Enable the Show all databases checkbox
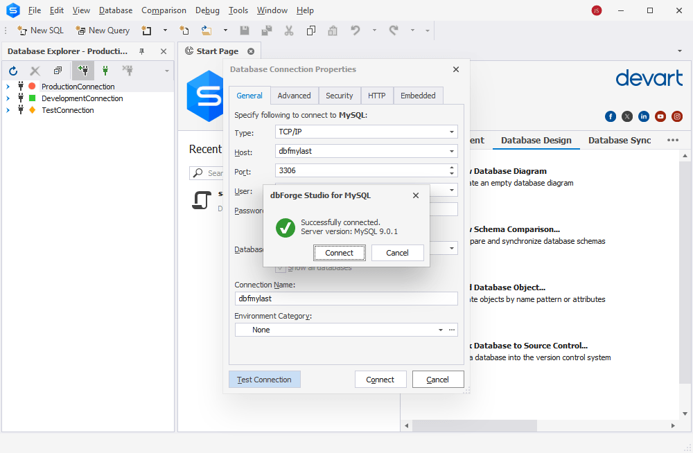This screenshot has width=693, height=453. pos(281,267)
